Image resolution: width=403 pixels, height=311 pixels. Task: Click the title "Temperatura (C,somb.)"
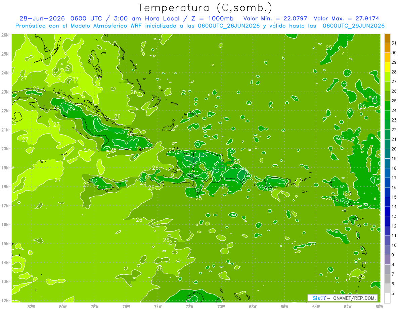pyautogui.click(x=205, y=8)
